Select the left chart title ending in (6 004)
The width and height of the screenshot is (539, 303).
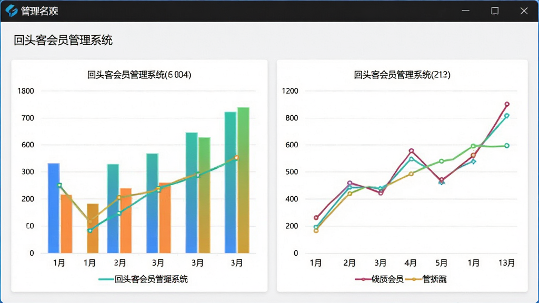[x=139, y=75]
